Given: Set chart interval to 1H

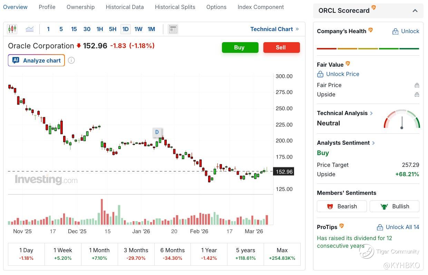Looking at the screenshot, I should click(x=100, y=29).
